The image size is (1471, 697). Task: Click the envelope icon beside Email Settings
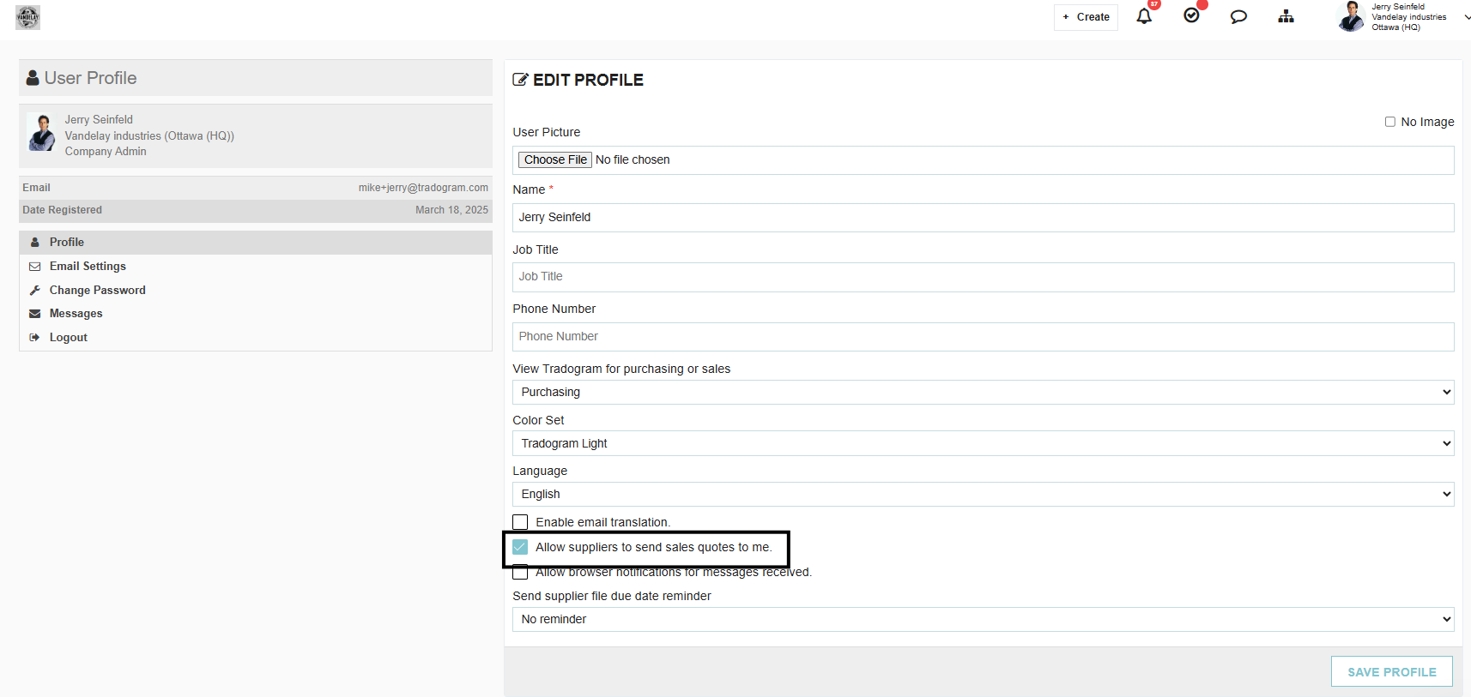pos(35,267)
